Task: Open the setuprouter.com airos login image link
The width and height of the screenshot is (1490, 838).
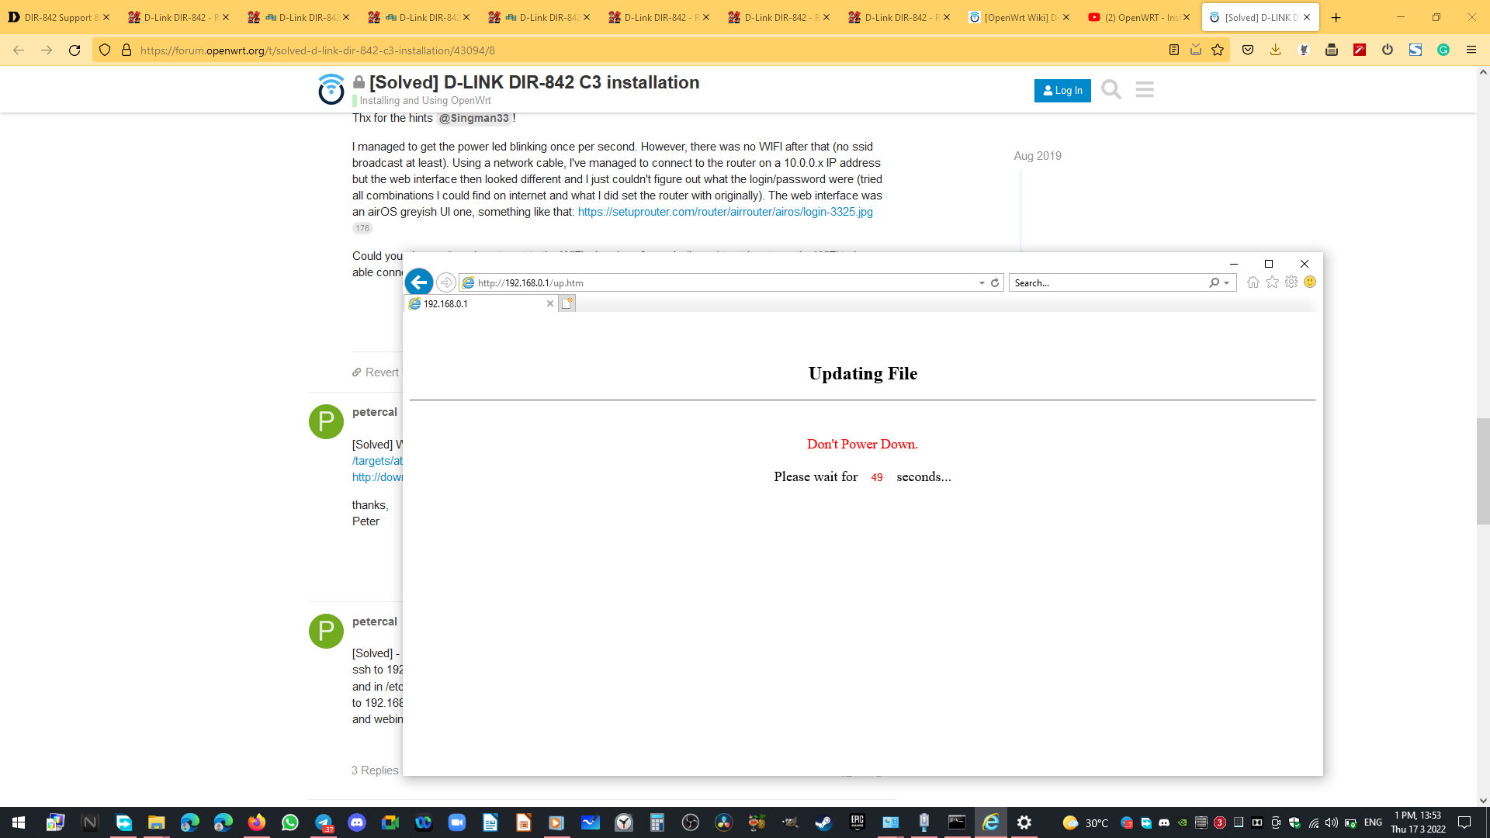Action: (x=725, y=212)
